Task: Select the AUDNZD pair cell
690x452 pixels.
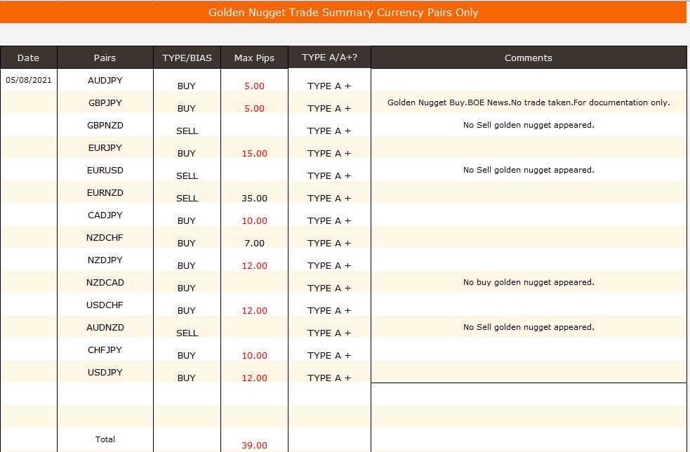Action: pos(105,328)
